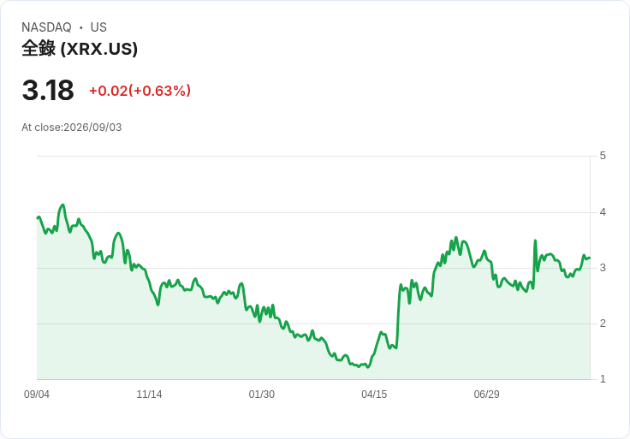Click the 1 value on the y-axis
This screenshot has height=439, width=630.
pos(603,379)
